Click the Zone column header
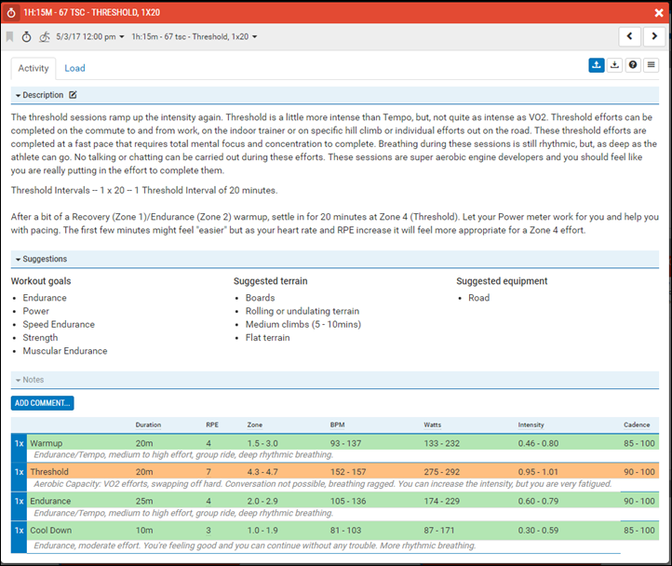This screenshot has width=672, height=566. (255, 424)
